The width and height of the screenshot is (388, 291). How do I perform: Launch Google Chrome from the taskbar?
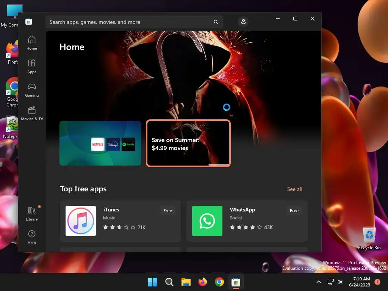click(x=219, y=282)
